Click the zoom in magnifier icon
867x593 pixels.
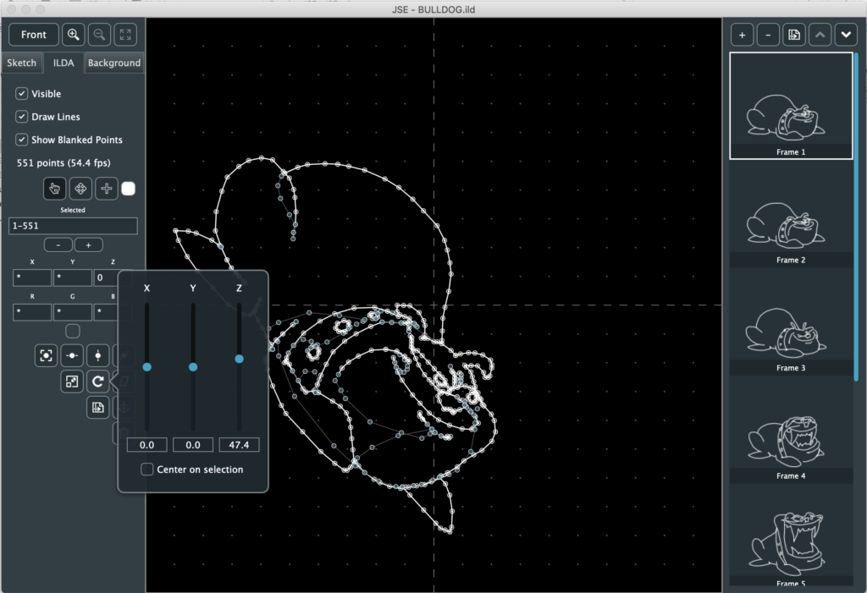(74, 35)
